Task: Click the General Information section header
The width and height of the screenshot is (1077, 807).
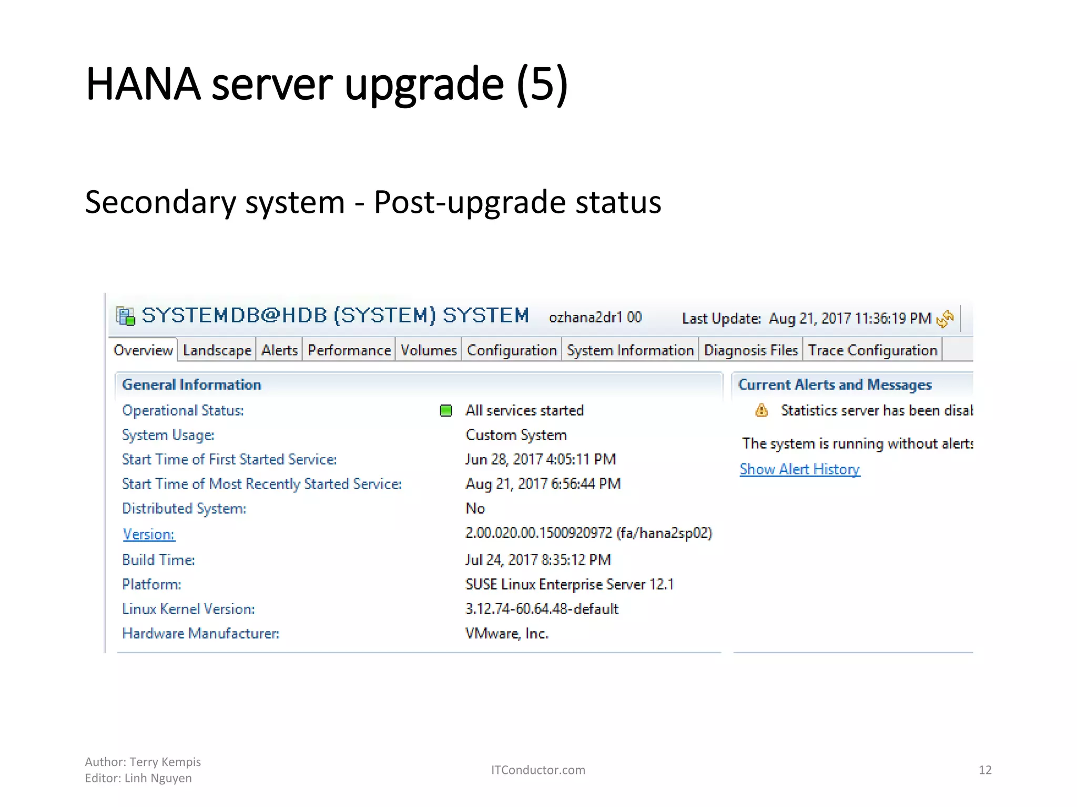Action: 191,385
